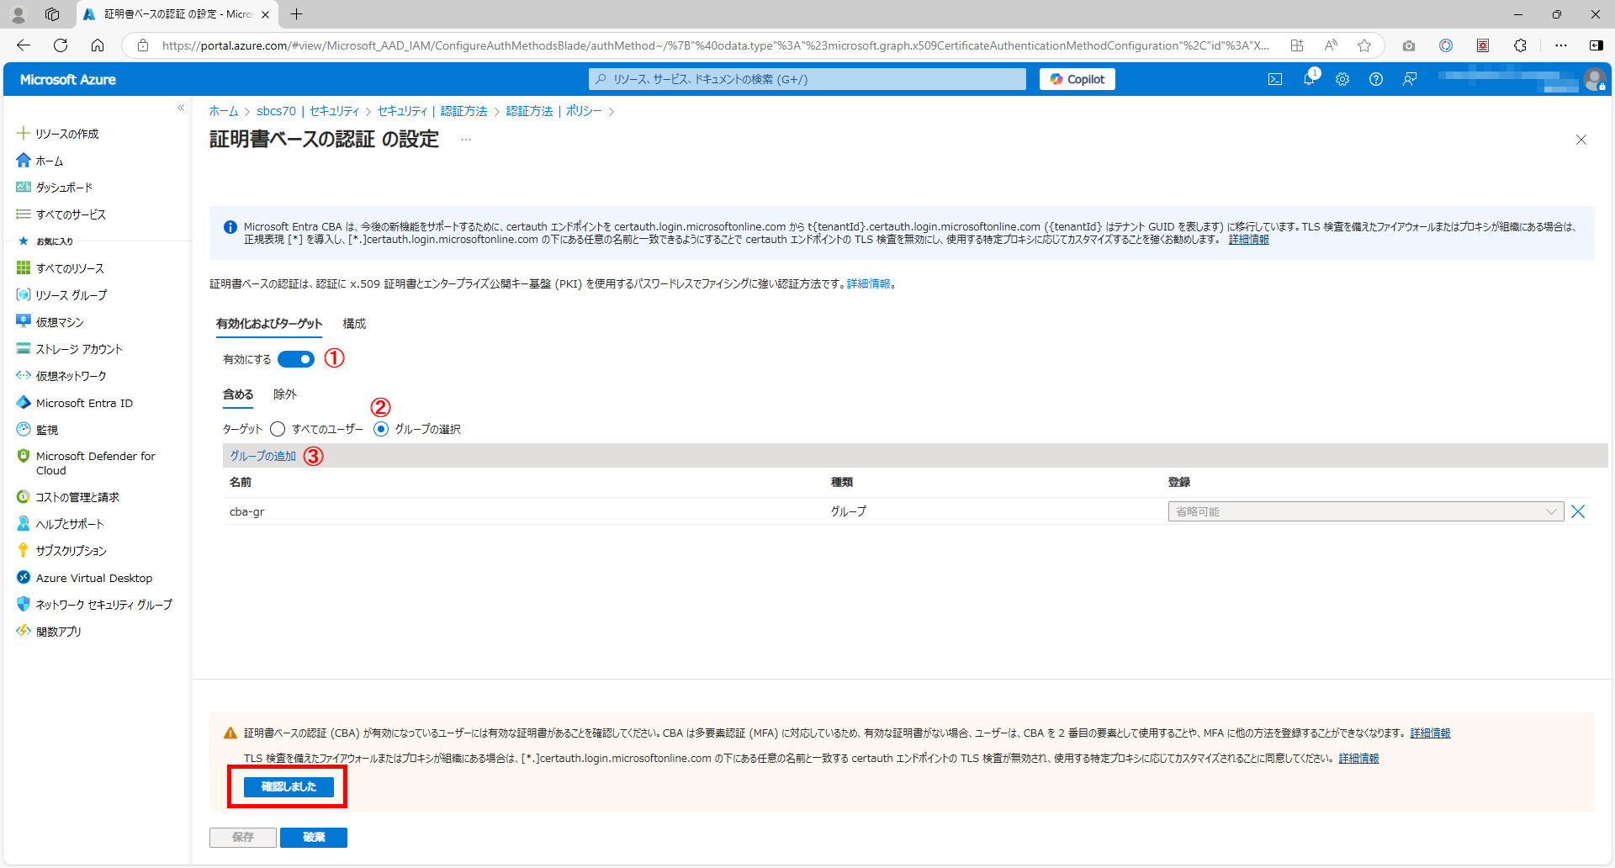Click the browser home button
The width and height of the screenshot is (1615, 868).
tap(98, 45)
